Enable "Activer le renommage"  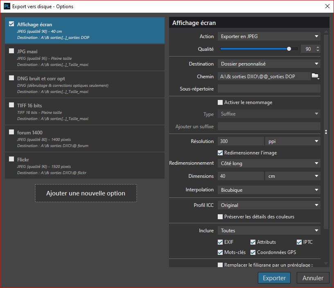220,102
